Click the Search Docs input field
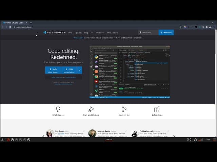This screenshot has height=162, width=217. 148,32
